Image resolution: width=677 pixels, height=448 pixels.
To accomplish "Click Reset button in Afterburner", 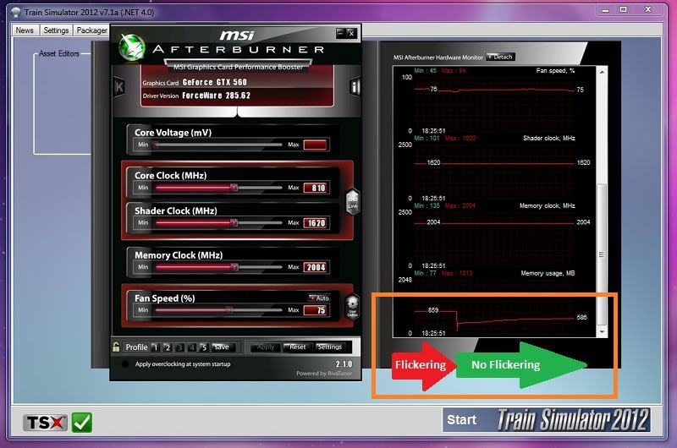I will coord(297,347).
